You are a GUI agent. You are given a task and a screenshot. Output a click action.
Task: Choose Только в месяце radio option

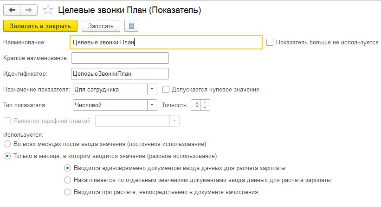coord(6,156)
